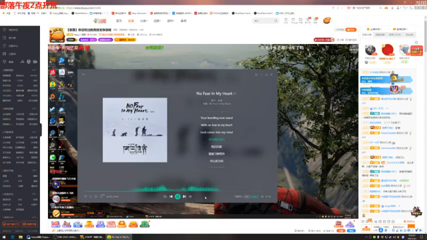
Task: Expand the 视频 dropdown menu
Action: pos(157,21)
